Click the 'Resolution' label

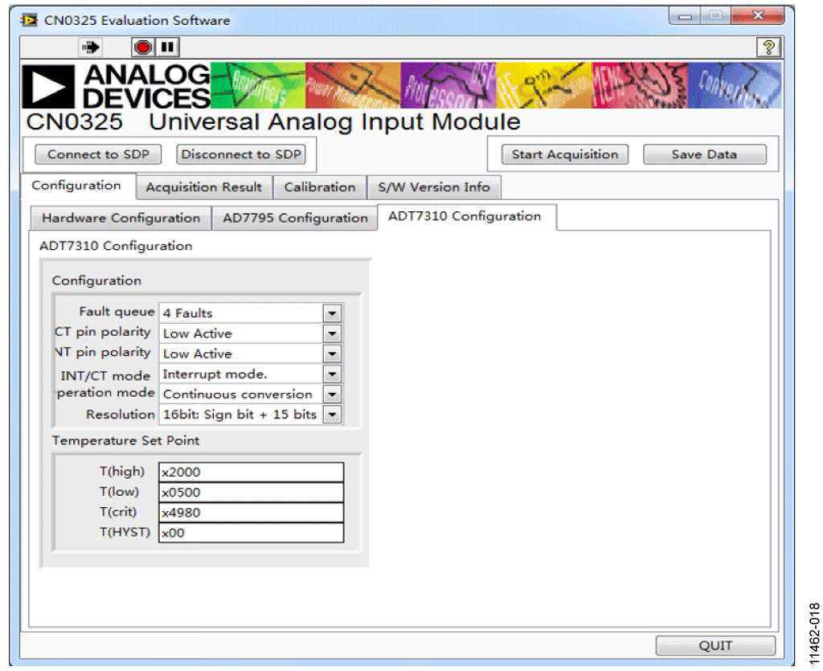[121, 415]
